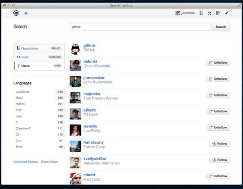Click the GitHub Octocat avatar thumbnail
Image resolution: width=243 pixels, height=189 pixels.
point(75,49)
